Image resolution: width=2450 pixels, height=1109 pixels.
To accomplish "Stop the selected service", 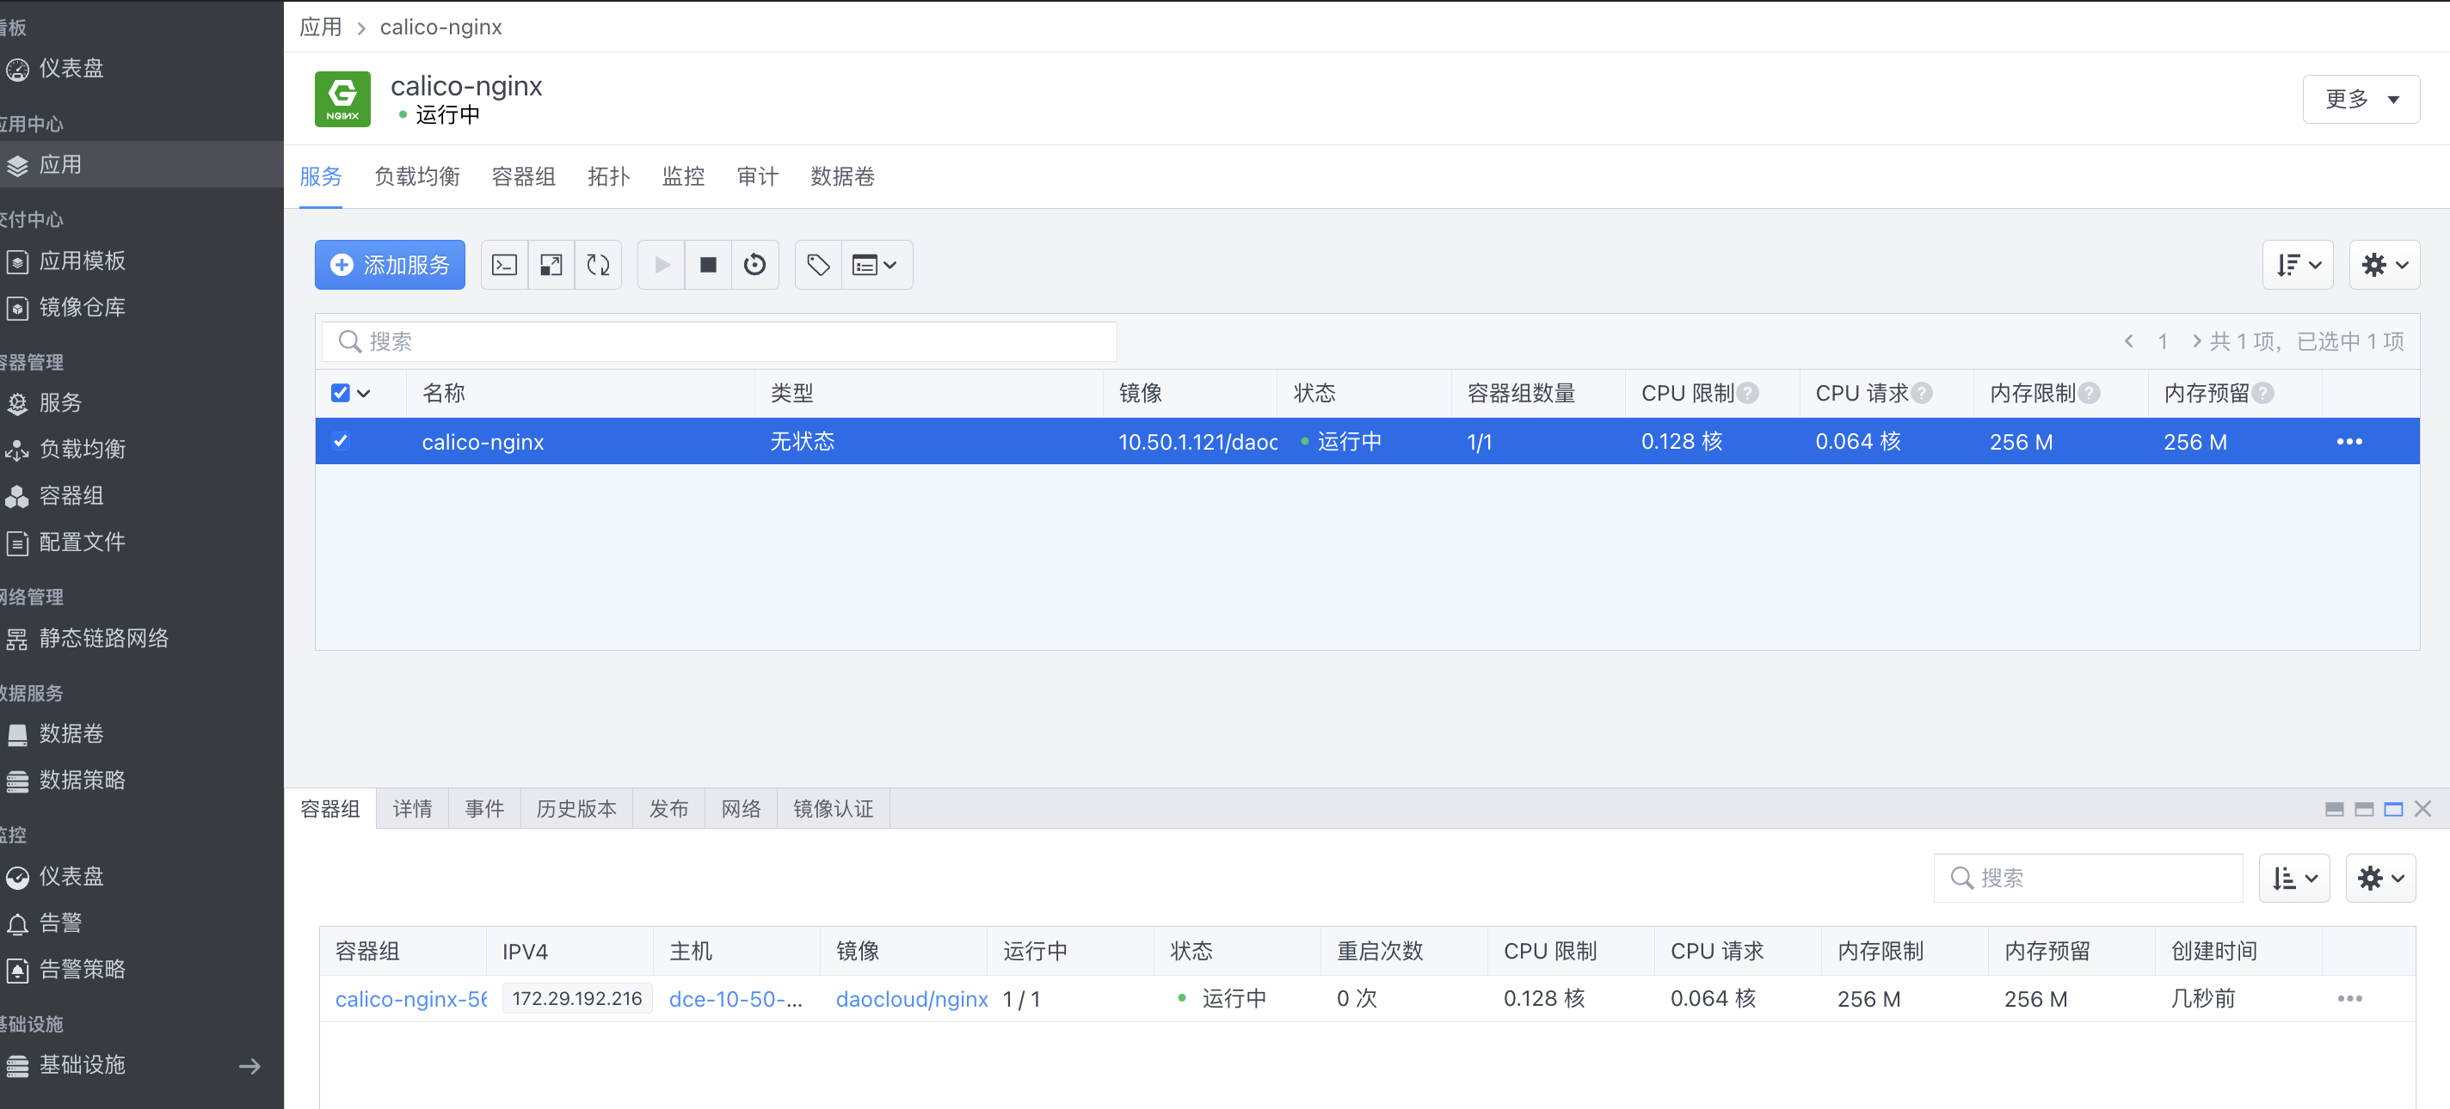I will click(708, 265).
